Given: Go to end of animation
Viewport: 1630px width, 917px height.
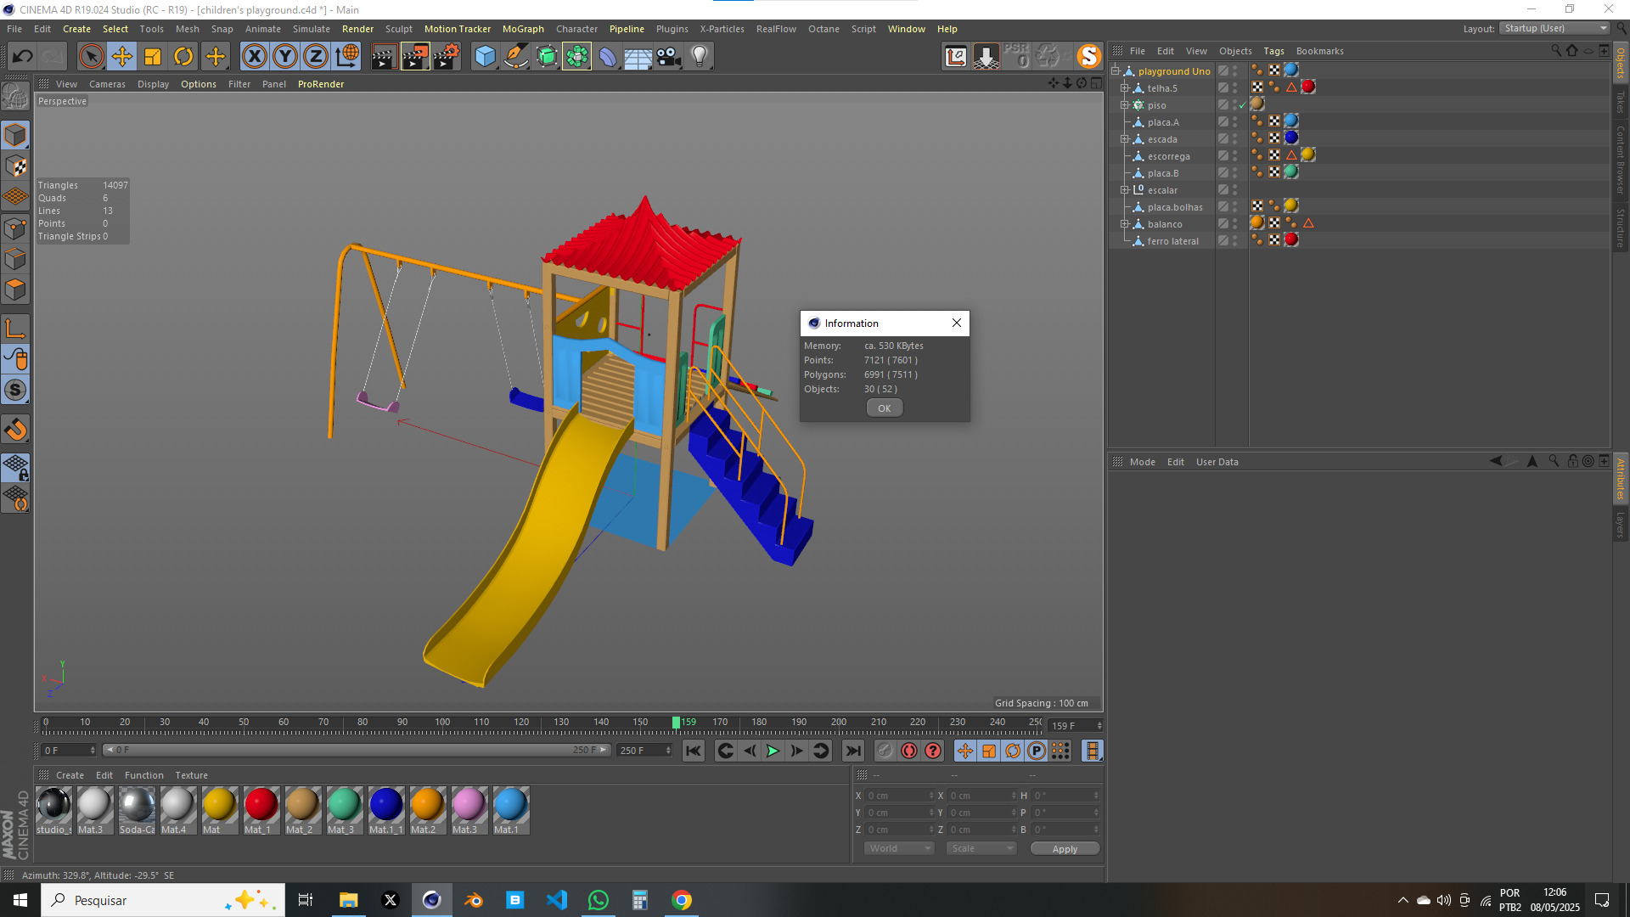Looking at the screenshot, I should (853, 751).
